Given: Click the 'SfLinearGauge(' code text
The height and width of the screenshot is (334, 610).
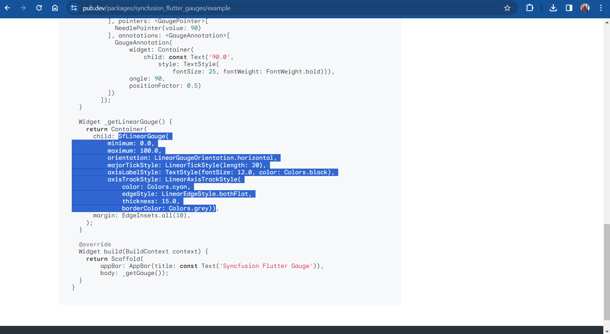Looking at the screenshot, I should click(143, 136).
